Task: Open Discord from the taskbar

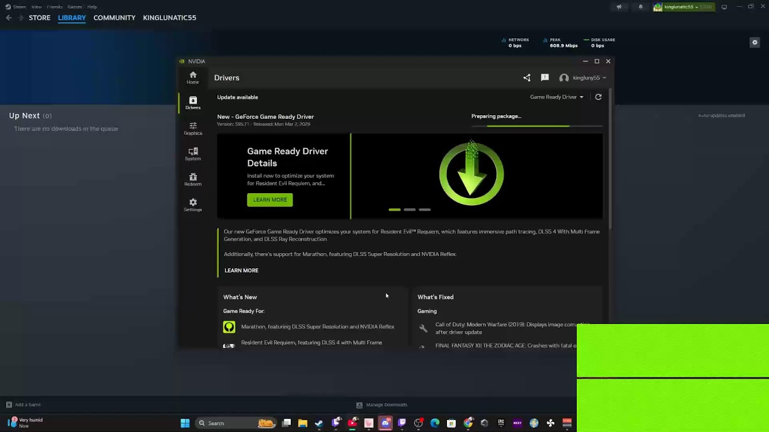Action: click(x=386, y=423)
